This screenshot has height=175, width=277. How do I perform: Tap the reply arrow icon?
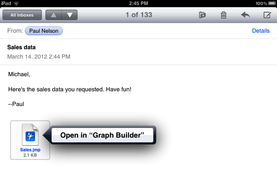(x=245, y=15)
